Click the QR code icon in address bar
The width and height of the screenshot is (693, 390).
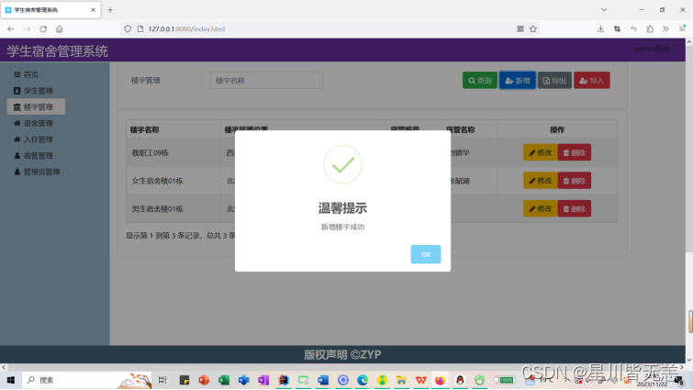(520, 29)
